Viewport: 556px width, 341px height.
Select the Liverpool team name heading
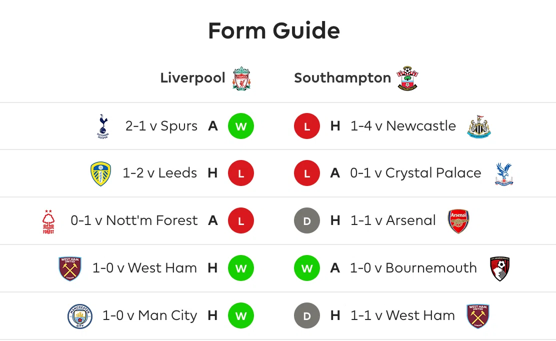click(192, 77)
